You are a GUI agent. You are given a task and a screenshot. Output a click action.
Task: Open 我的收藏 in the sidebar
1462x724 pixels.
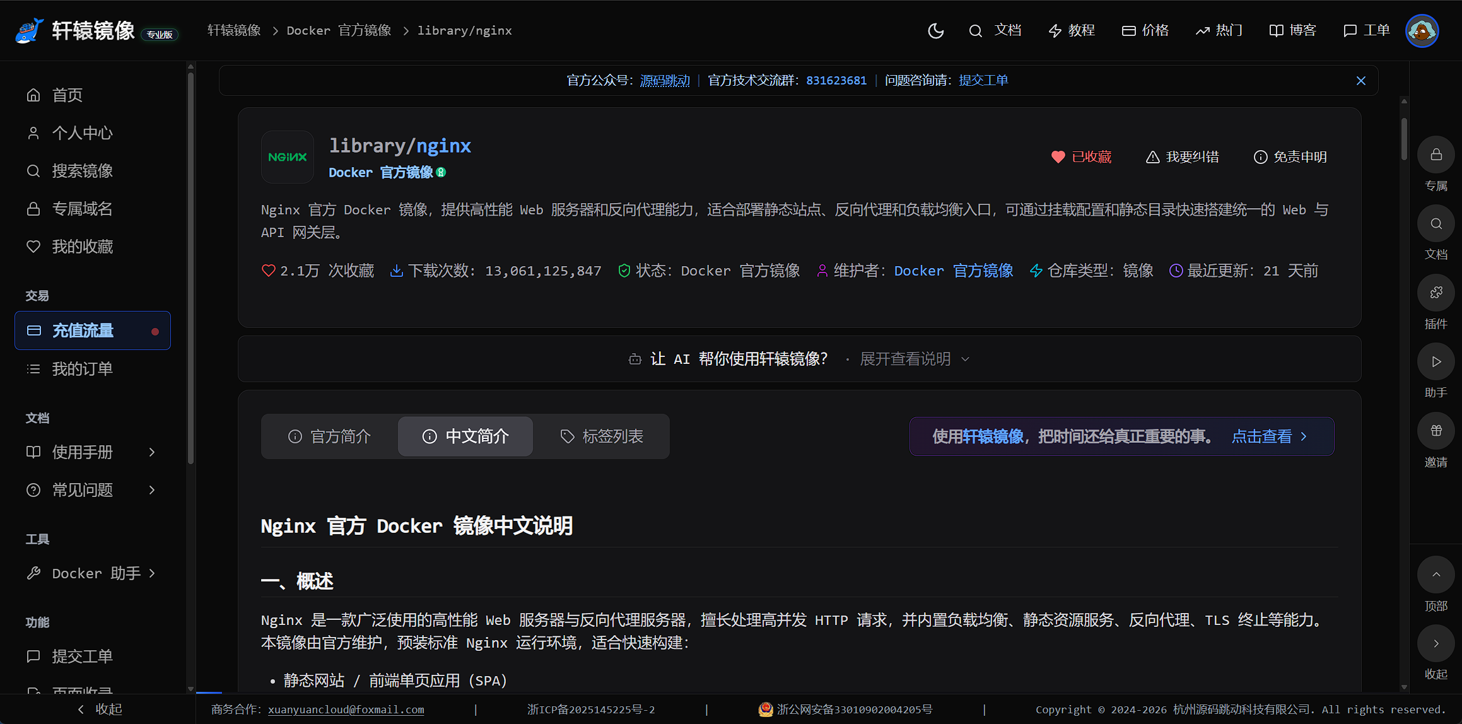click(93, 247)
